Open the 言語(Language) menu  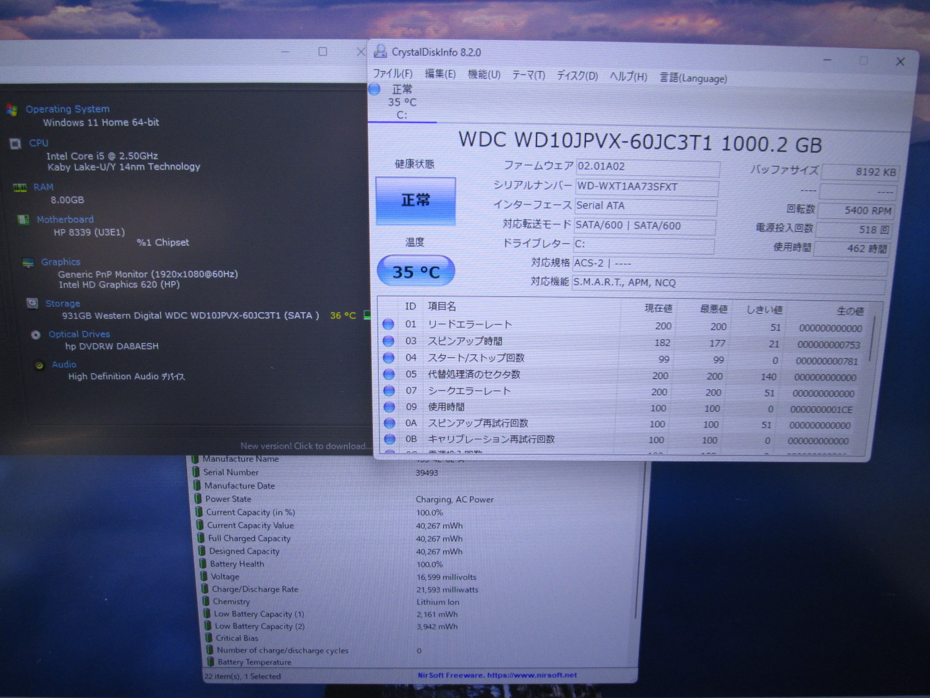693,78
